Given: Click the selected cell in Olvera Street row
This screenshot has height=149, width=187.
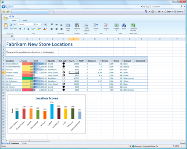Looking at the screenshot, I should click(74, 72).
